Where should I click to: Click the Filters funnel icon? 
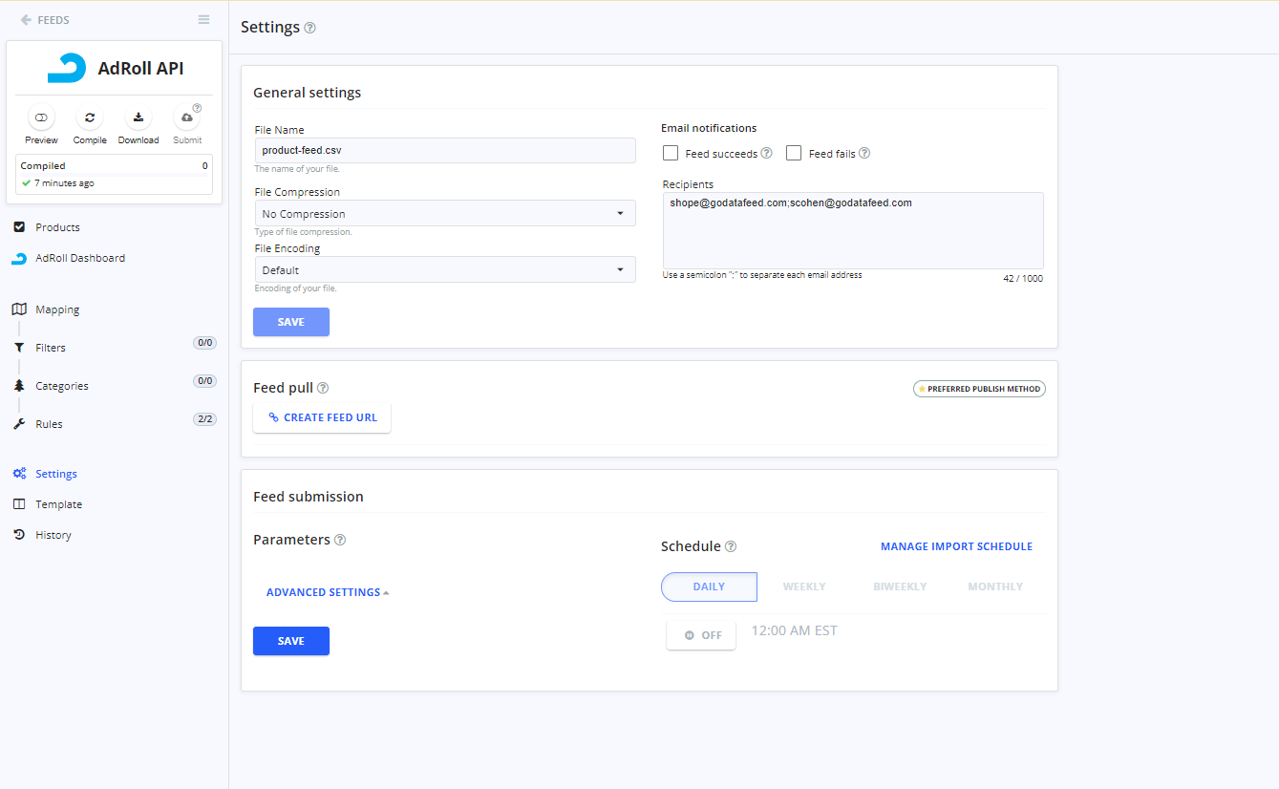19,348
